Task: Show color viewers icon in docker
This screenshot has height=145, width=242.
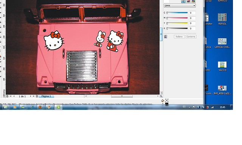Action: (188, 1)
